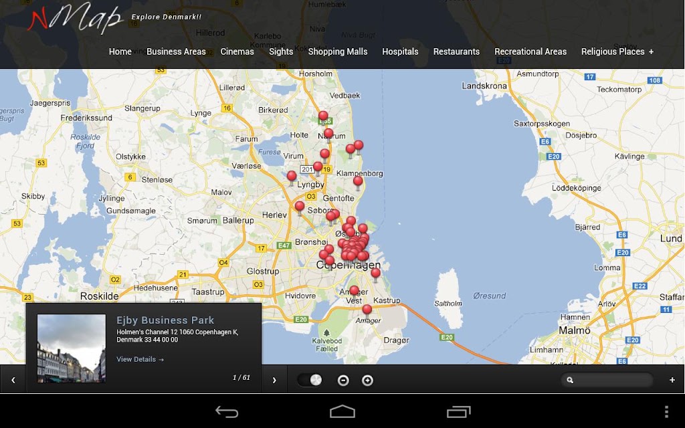Select the pin at Amager Vest

(x=355, y=292)
